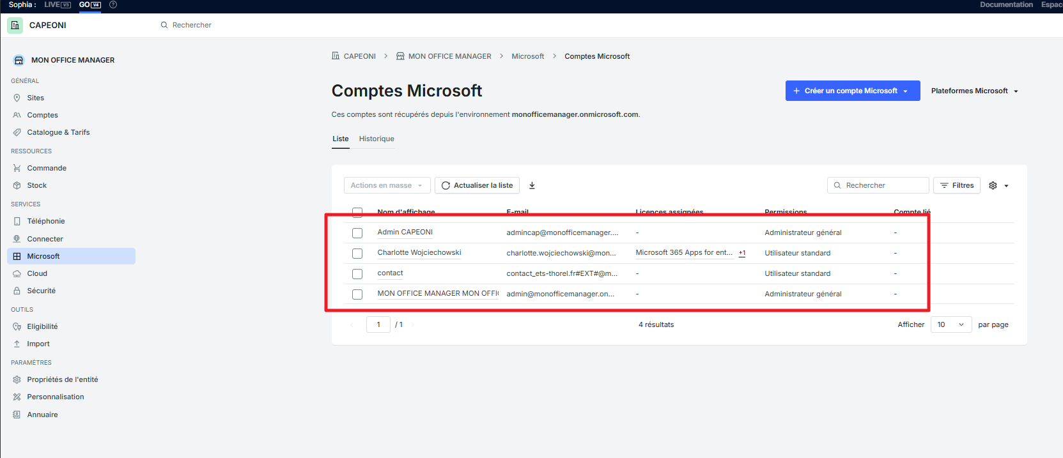Expand the caret next to the settings gear

point(1006,186)
